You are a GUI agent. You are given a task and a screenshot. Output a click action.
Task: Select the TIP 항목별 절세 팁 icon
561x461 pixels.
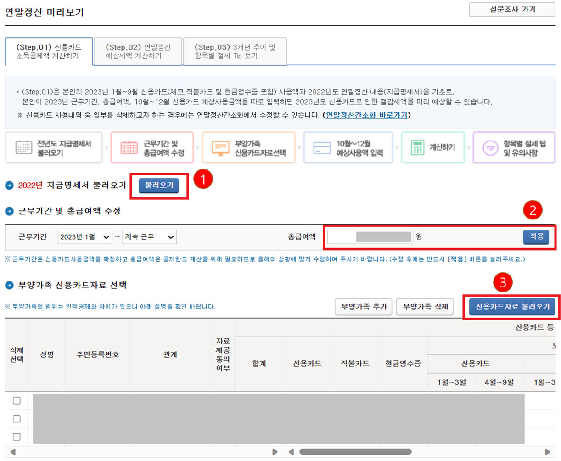pyautogui.click(x=490, y=147)
